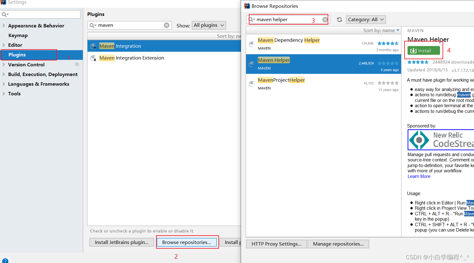
Task: Expand Languages & Frameworks node
Action: click(x=4, y=84)
